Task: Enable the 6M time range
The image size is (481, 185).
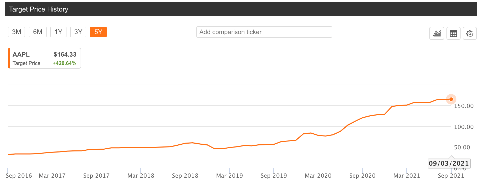Action: tap(37, 32)
